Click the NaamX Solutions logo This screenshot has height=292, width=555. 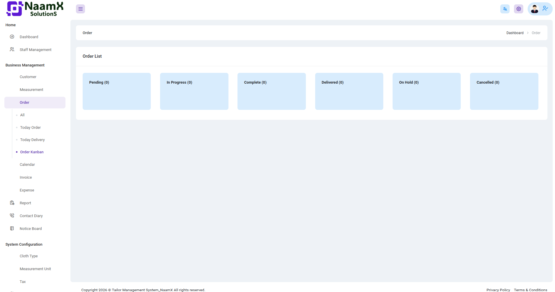(35, 9)
